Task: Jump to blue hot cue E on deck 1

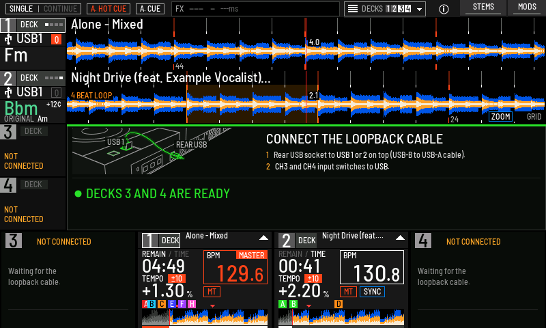Action: point(172,304)
